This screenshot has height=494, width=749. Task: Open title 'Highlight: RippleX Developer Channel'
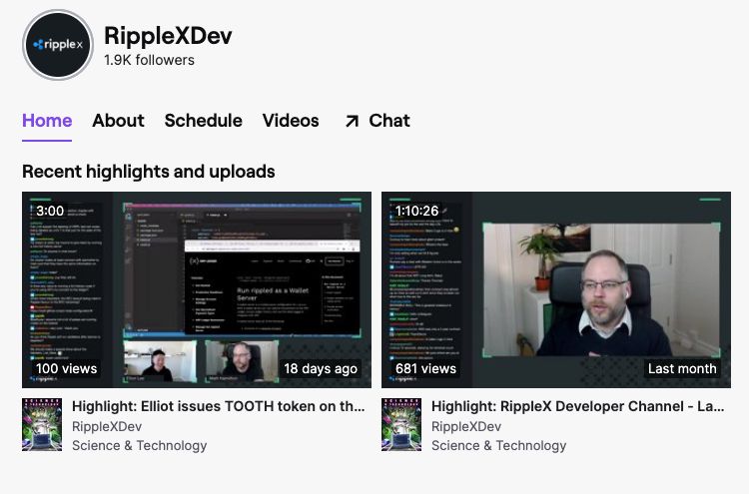[578, 406]
